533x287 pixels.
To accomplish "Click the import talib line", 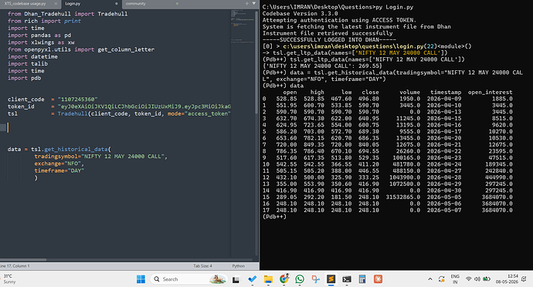I will [28, 63].
